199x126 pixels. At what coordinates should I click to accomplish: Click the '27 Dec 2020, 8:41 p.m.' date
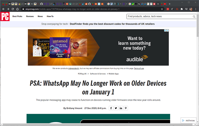(x=95, y=108)
